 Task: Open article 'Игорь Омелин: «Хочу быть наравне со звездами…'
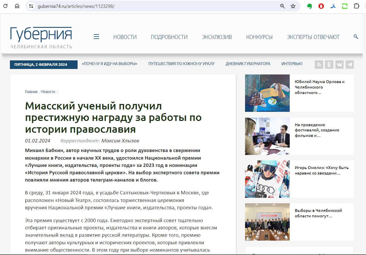click(x=322, y=170)
